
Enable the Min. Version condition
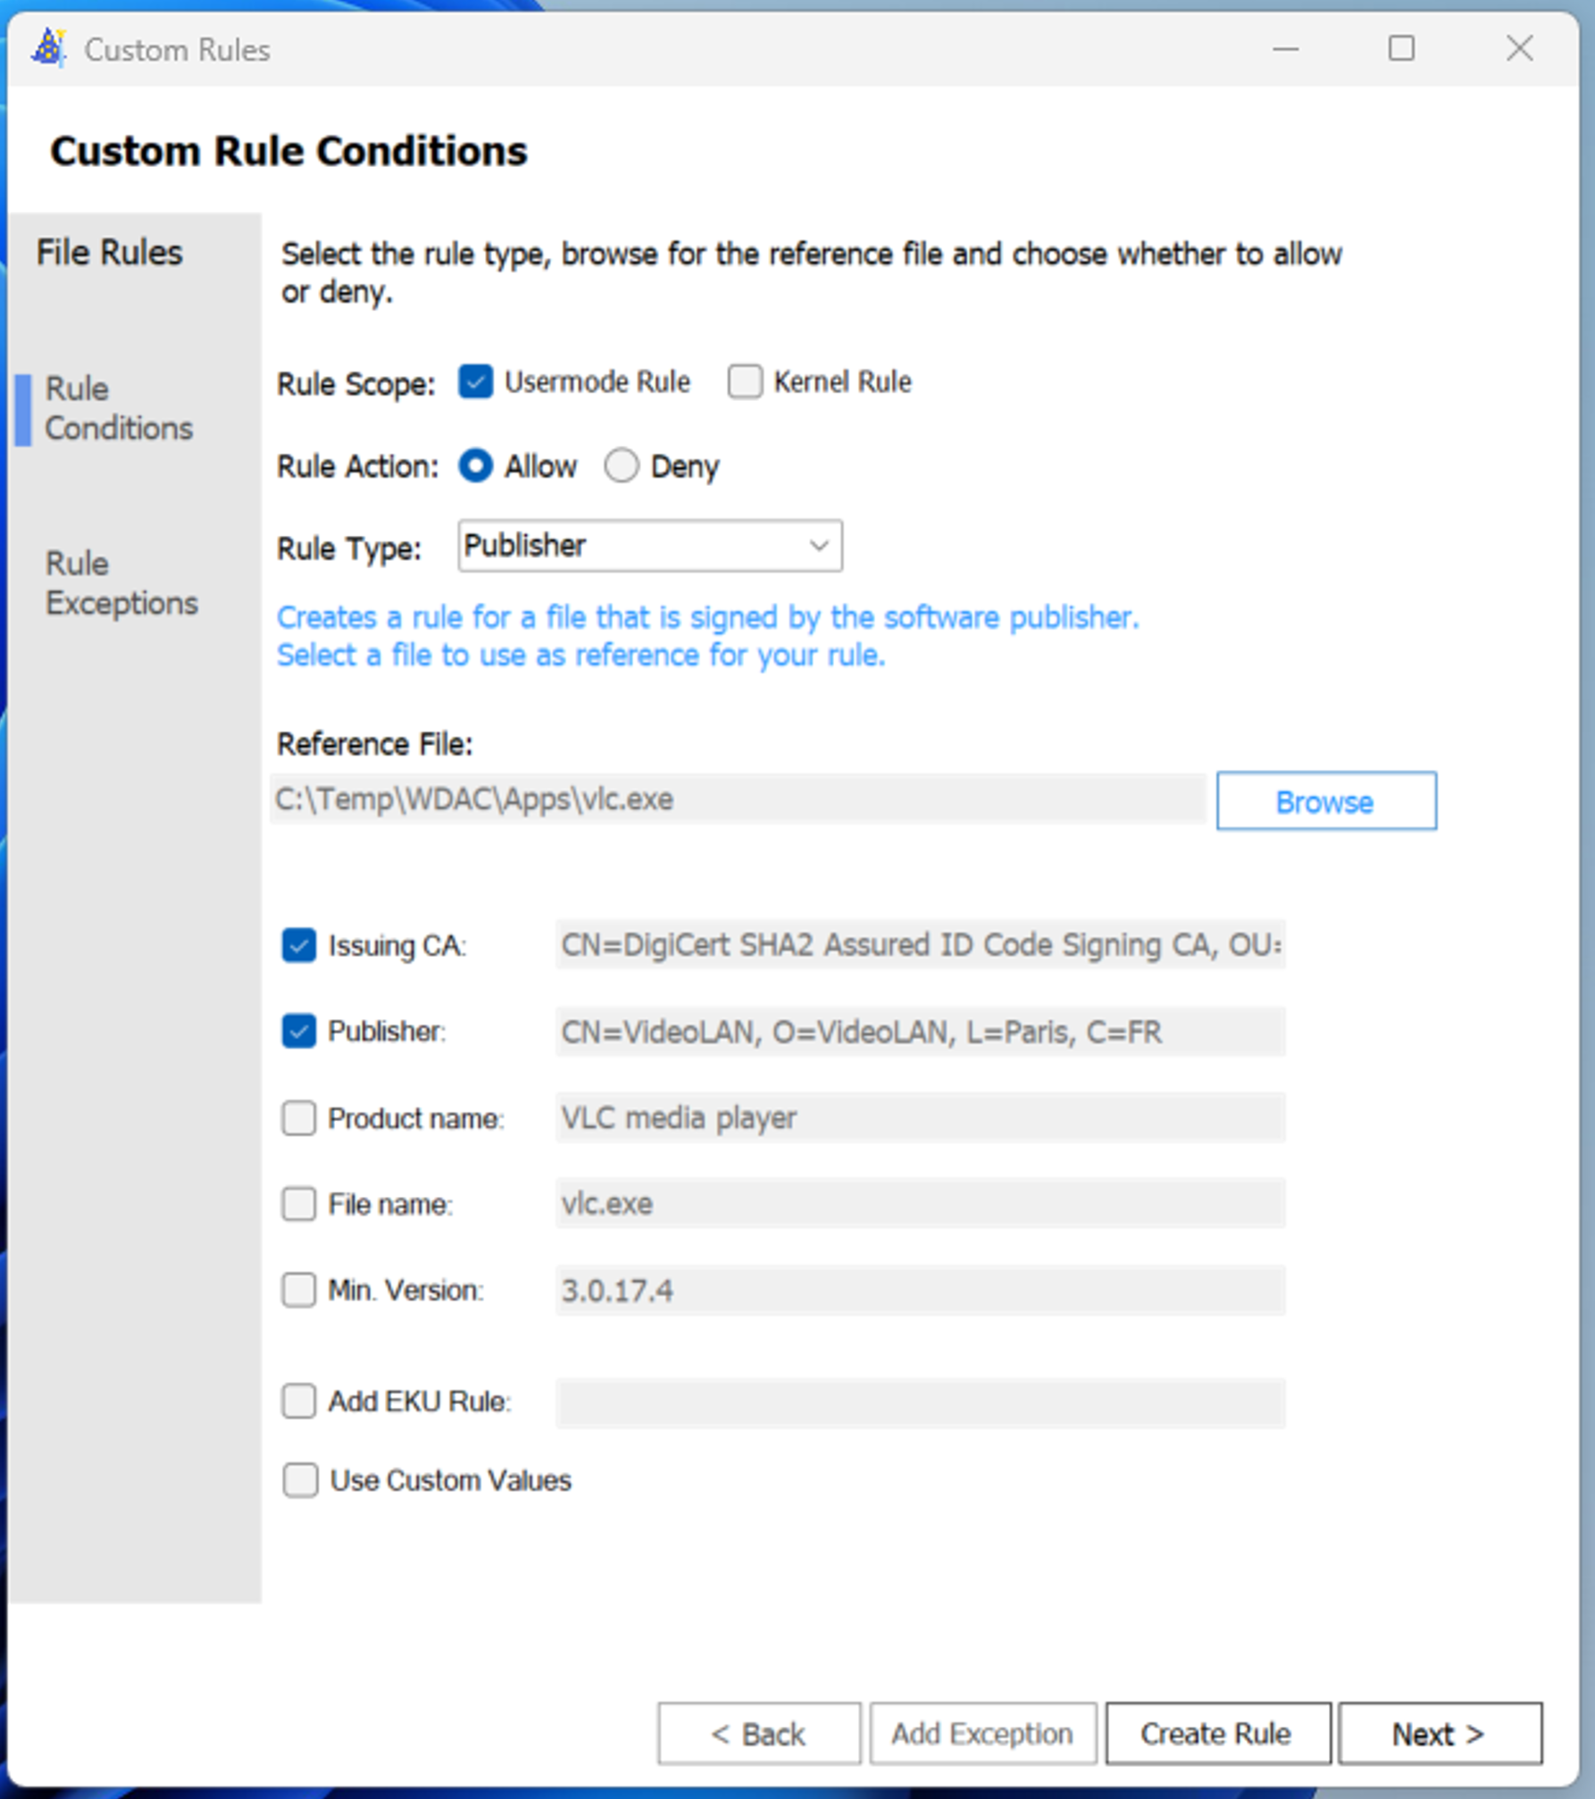click(300, 1291)
